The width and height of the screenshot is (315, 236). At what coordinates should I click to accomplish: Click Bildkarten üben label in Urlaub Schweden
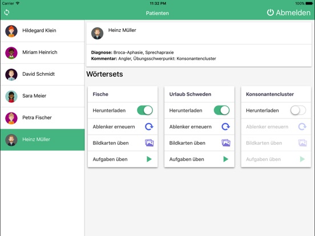pos(187,143)
